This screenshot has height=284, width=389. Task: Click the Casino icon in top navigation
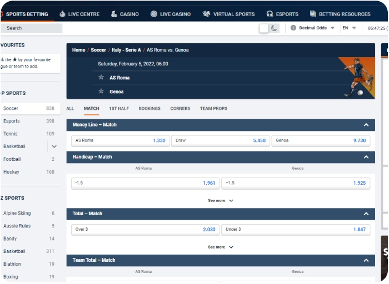point(114,14)
